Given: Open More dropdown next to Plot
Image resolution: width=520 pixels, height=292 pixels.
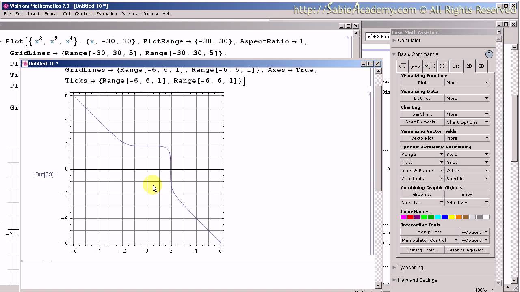Looking at the screenshot, I should (467, 82).
